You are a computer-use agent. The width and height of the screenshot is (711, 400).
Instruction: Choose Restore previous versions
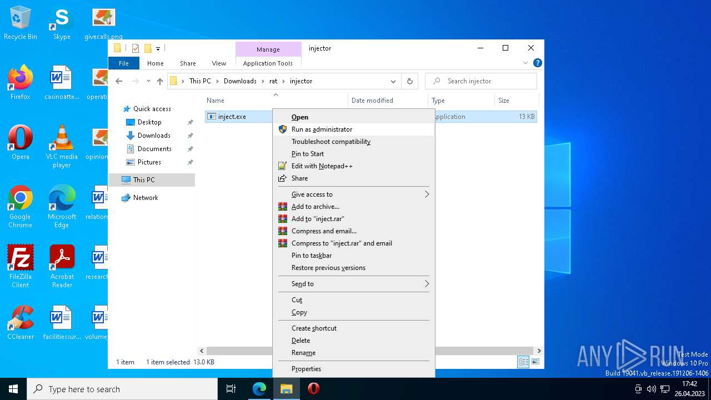353,268
